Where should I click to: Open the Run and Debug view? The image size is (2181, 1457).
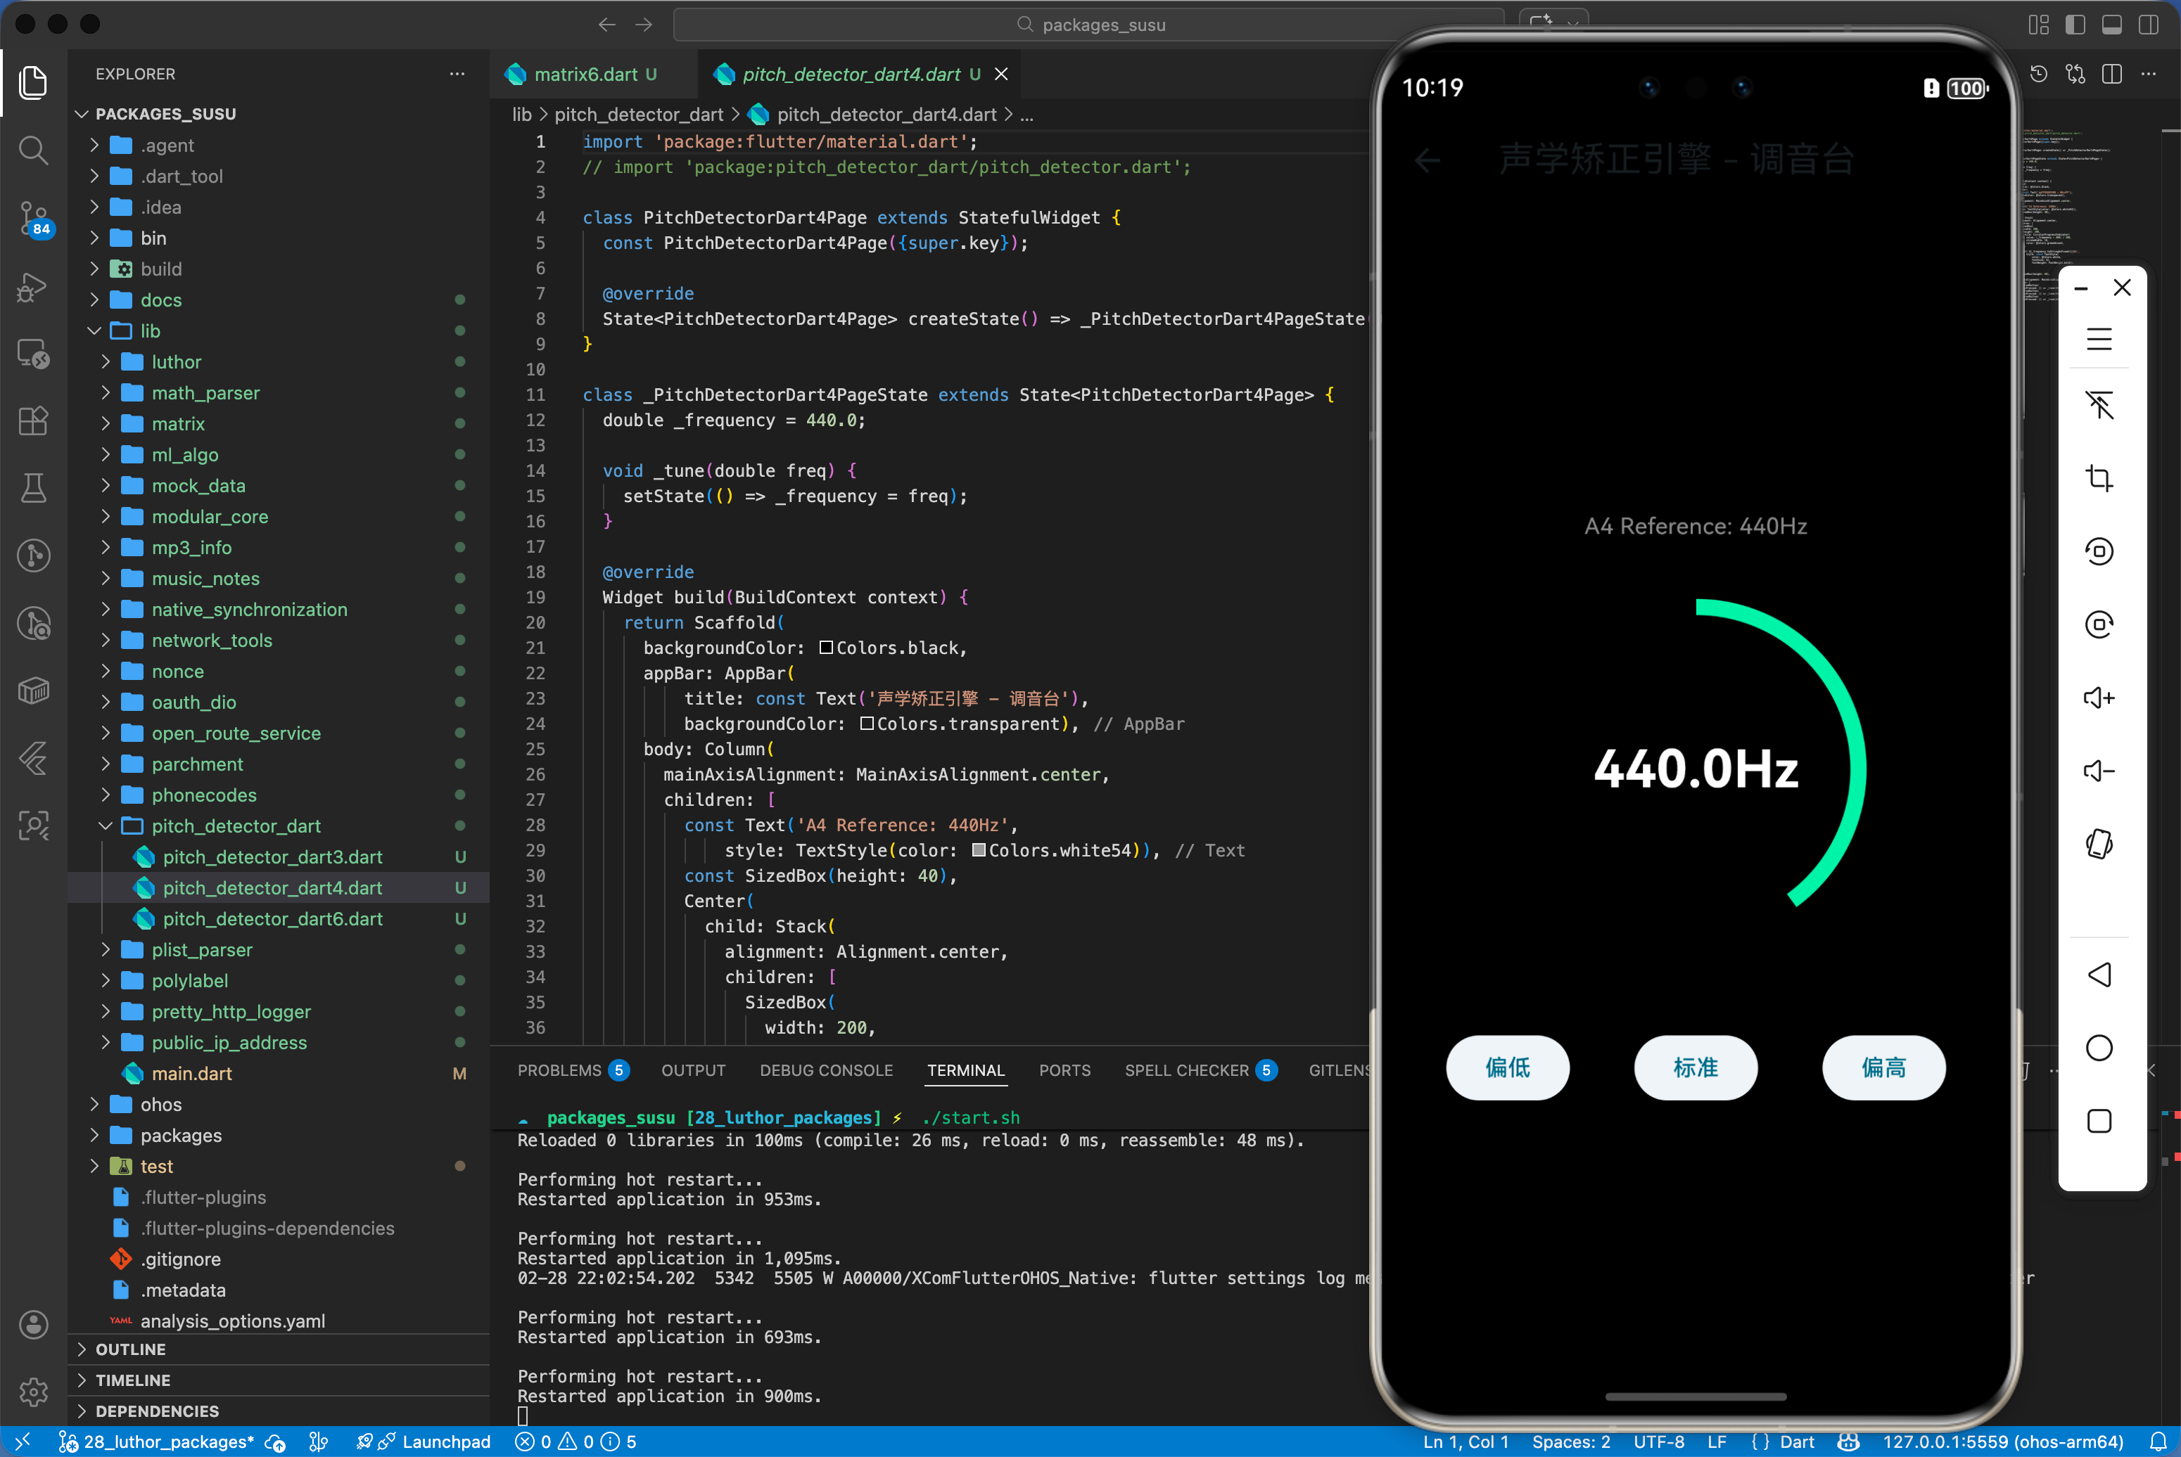[34, 287]
